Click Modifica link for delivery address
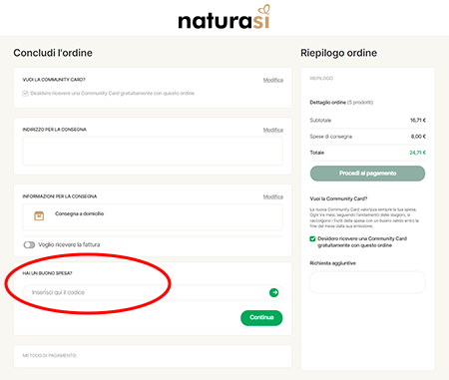This screenshot has height=380, width=449. pos(273,130)
